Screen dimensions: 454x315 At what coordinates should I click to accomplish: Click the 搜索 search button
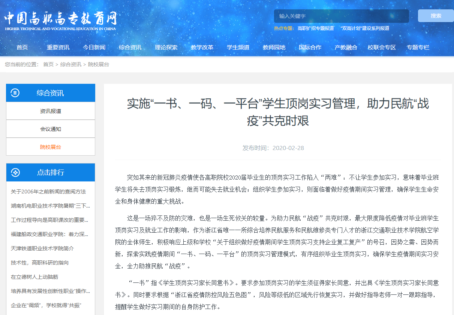pyautogui.click(x=436, y=16)
